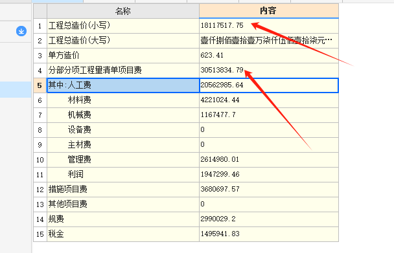
Task: Click row header number 10
Action: [40, 160]
